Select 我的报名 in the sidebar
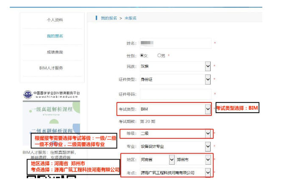This screenshot has height=185, width=292. (x=55, y=36)
